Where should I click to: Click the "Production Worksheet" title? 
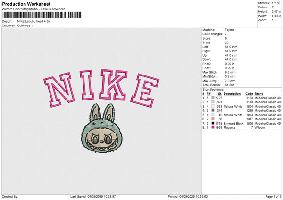pos(26,4)
